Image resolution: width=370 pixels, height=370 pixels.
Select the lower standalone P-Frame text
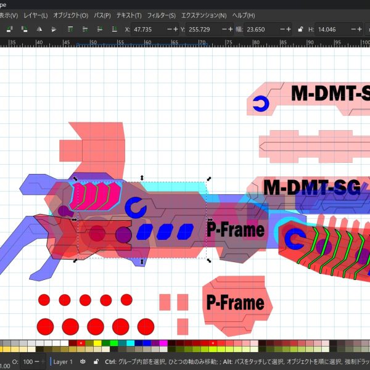click(x=236, y=302)
